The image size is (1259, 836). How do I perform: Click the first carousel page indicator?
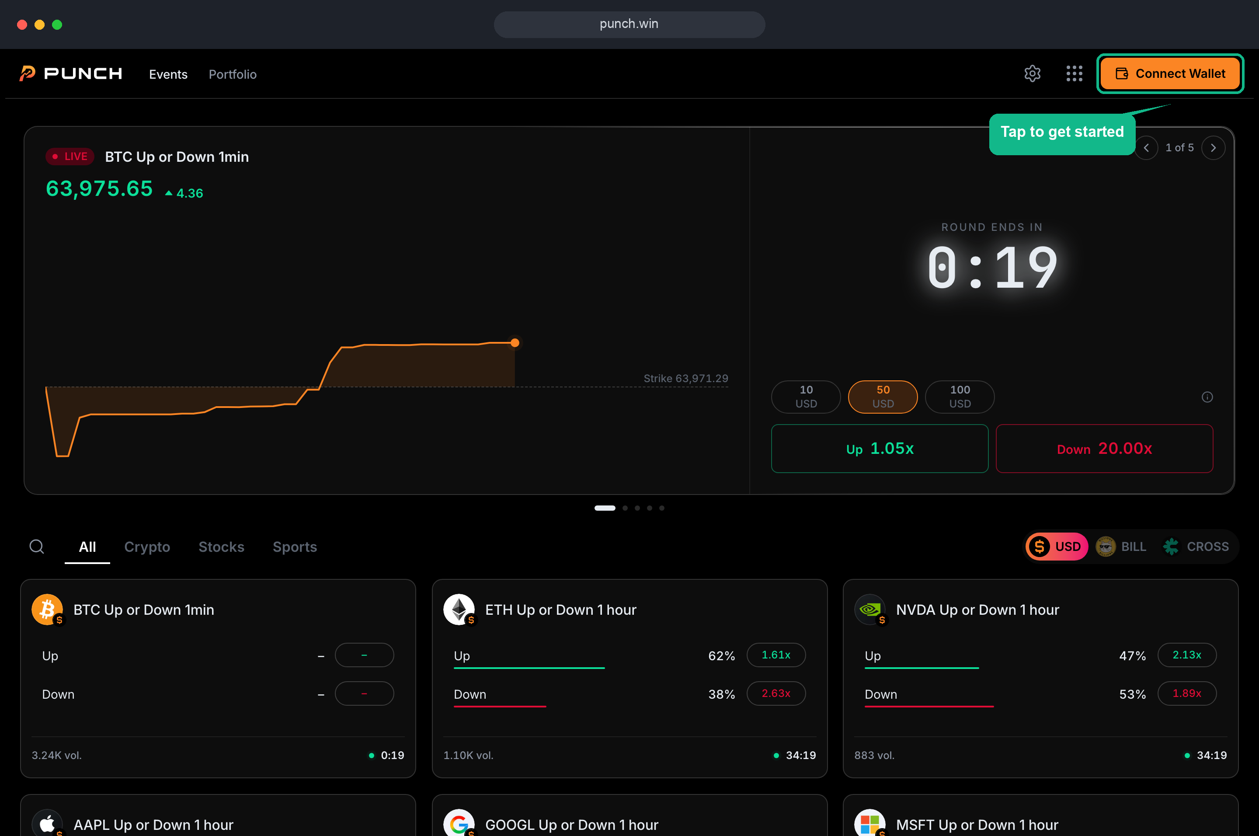coord(605,508)
